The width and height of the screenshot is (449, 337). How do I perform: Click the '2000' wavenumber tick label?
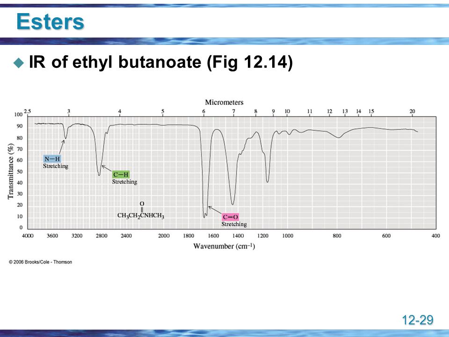coord(164,236)
